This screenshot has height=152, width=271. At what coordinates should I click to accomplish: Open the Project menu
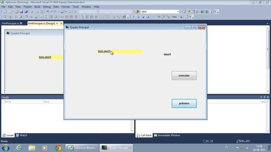[28, 7]
